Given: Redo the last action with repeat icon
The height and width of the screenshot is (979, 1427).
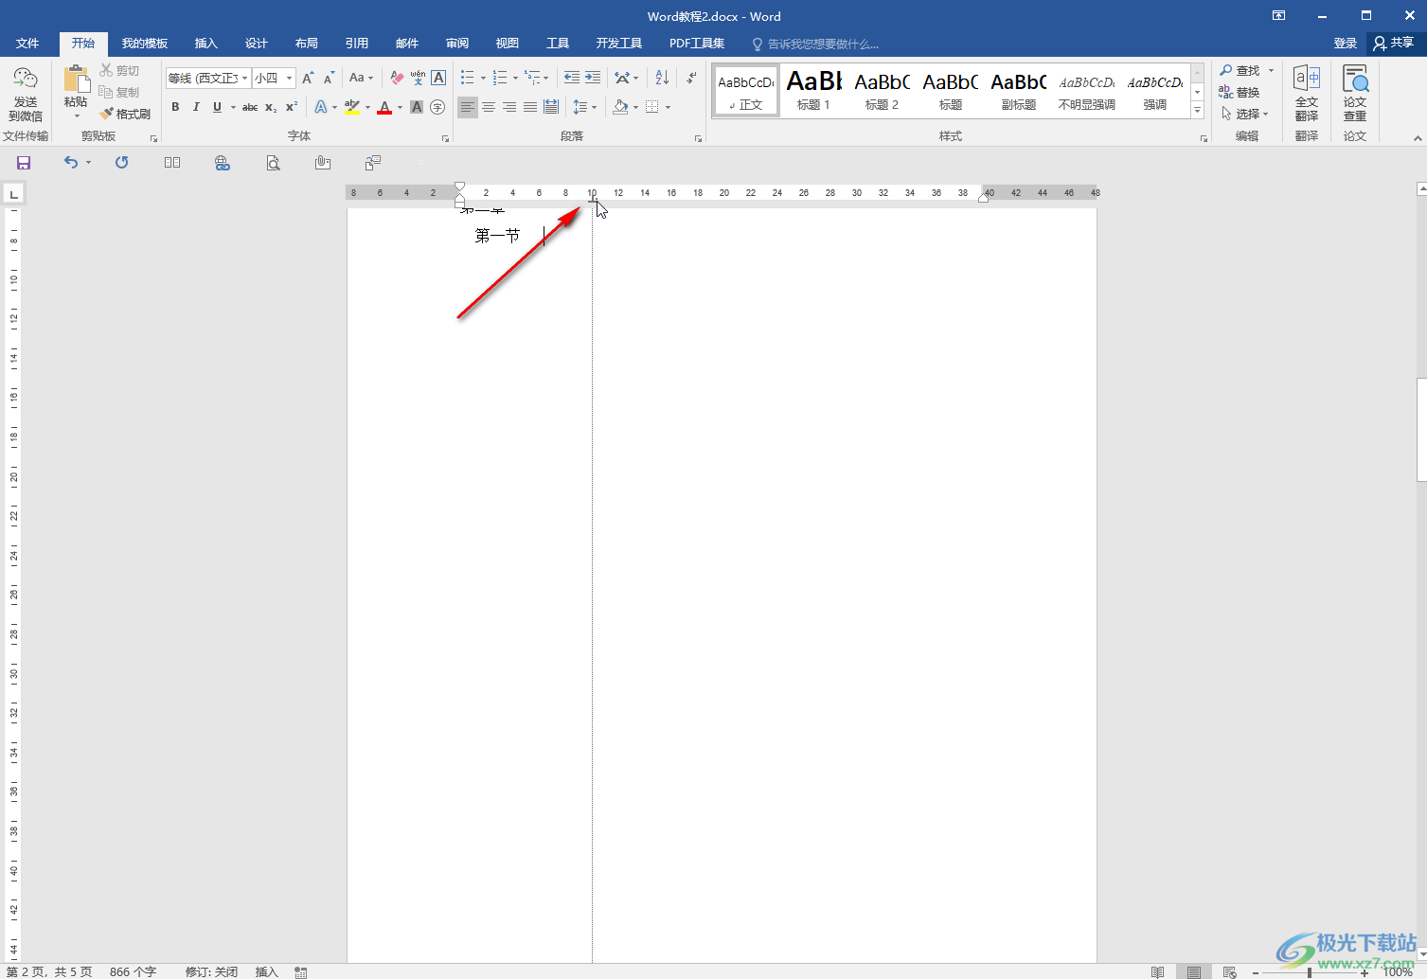Looking at the screenshot, I should coord(121,163).
